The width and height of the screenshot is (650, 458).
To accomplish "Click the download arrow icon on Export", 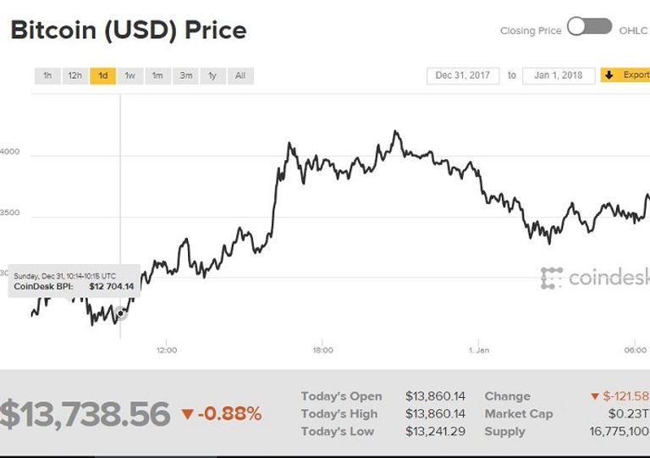I will click(609, 75).
